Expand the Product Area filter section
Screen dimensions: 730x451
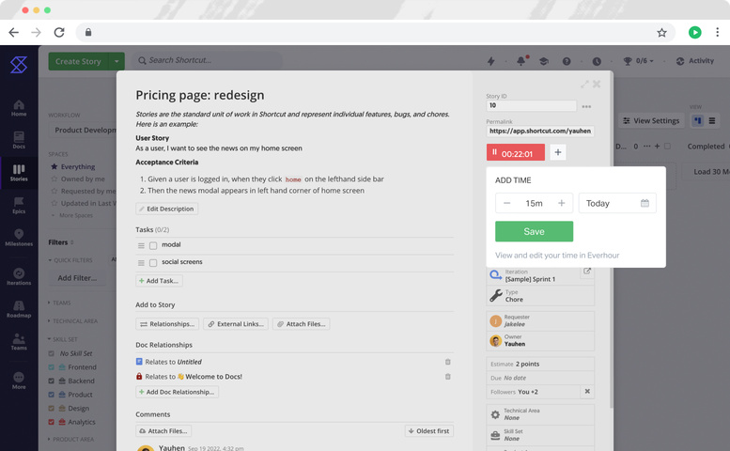(x=70, y=439)
